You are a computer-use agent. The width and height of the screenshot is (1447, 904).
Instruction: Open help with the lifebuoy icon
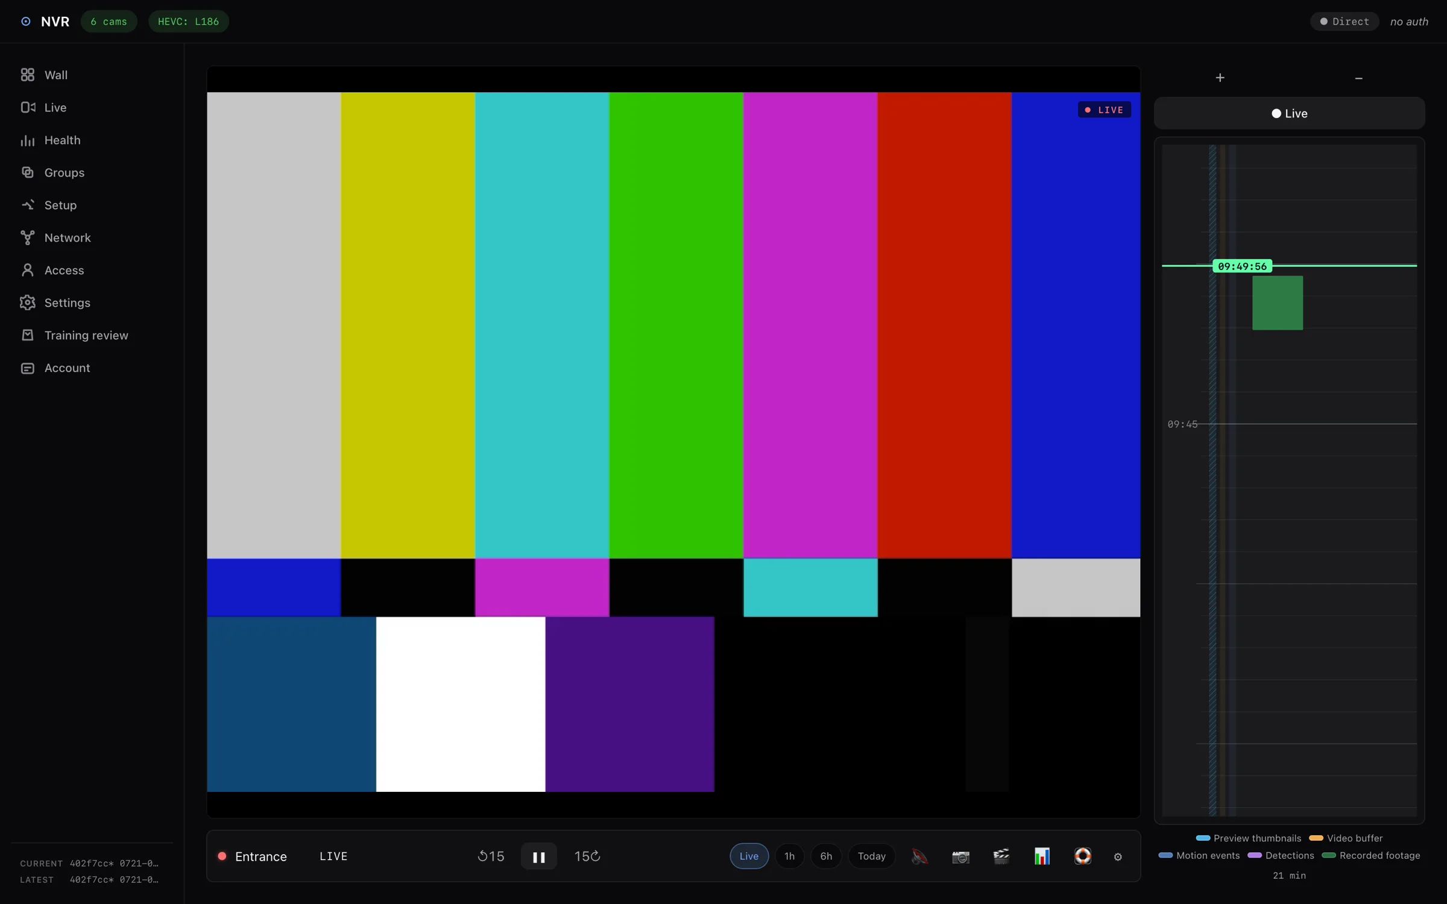pos(1083,856)
